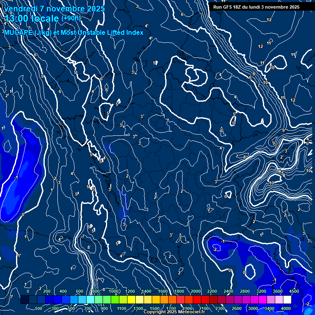Select the '600' scale label
Image resolution: width=315 pixels, height=315 pixels.
[80, 291]
